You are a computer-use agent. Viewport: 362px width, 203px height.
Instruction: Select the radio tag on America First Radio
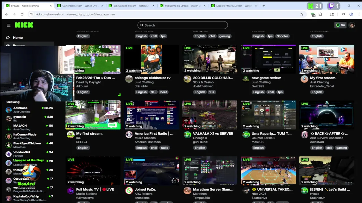tap(164, 148)
